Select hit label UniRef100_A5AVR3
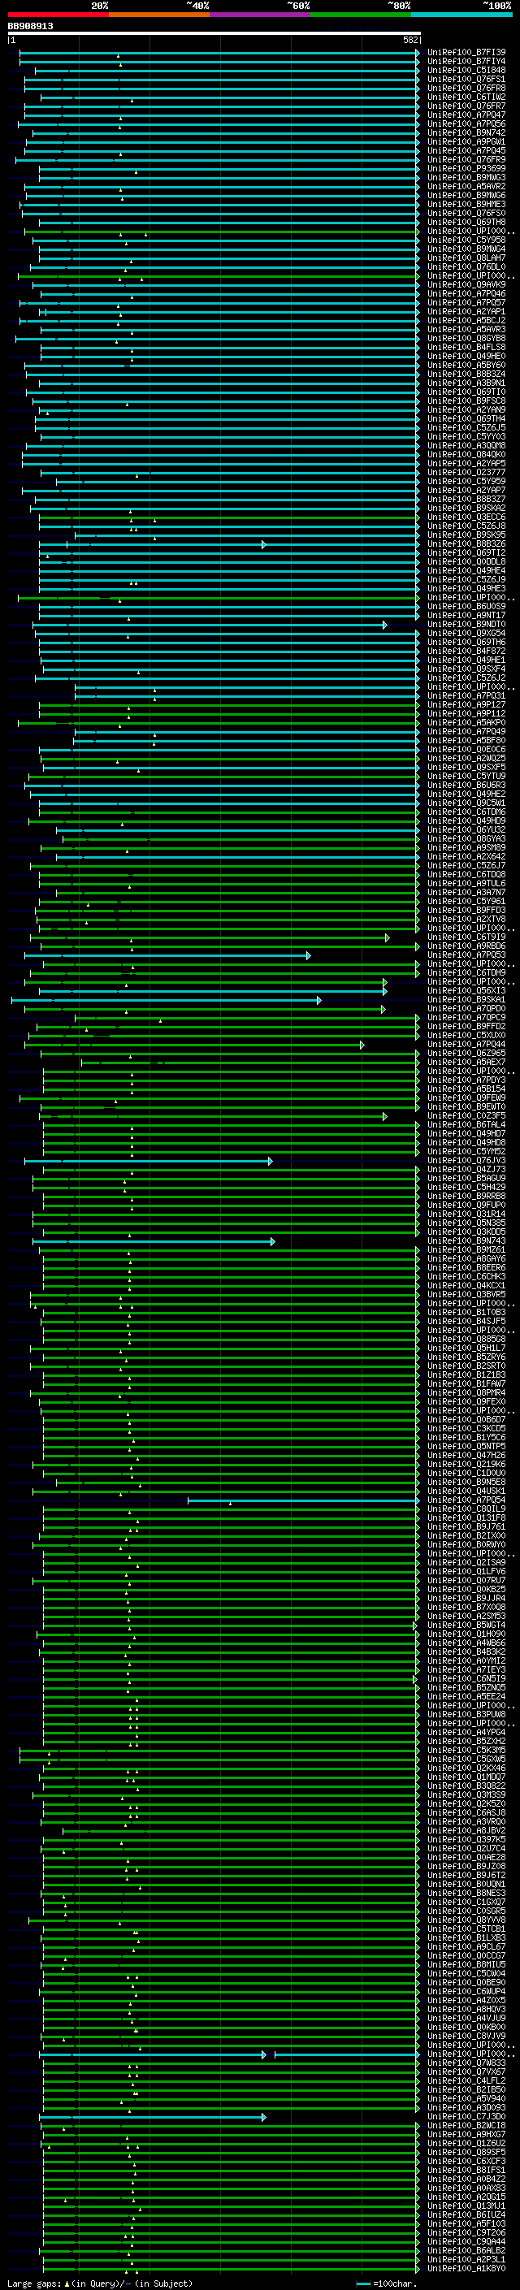520x2290 pixels. 466,329
